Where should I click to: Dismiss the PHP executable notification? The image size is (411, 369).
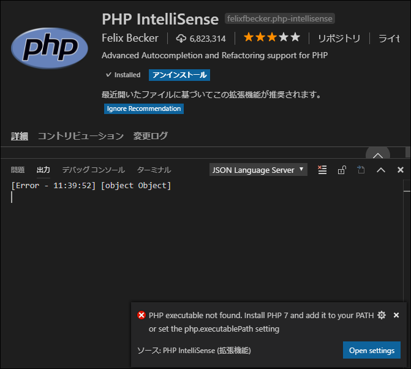coord(396,315)
